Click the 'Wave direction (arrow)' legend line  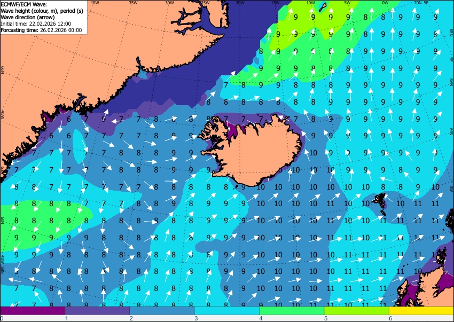pos(28,17)
